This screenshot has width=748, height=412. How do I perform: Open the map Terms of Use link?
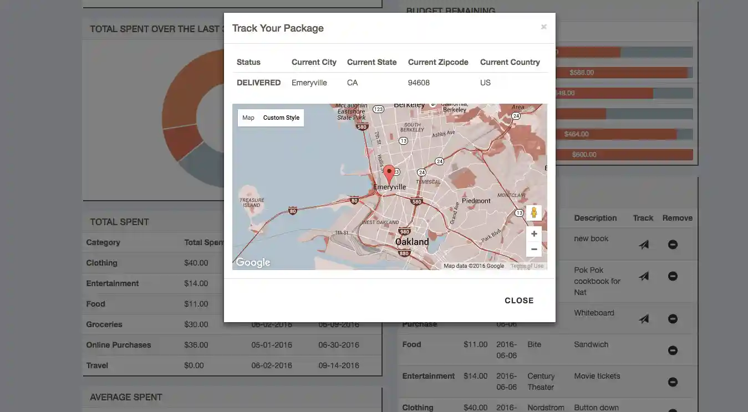[x=527, y=266]
